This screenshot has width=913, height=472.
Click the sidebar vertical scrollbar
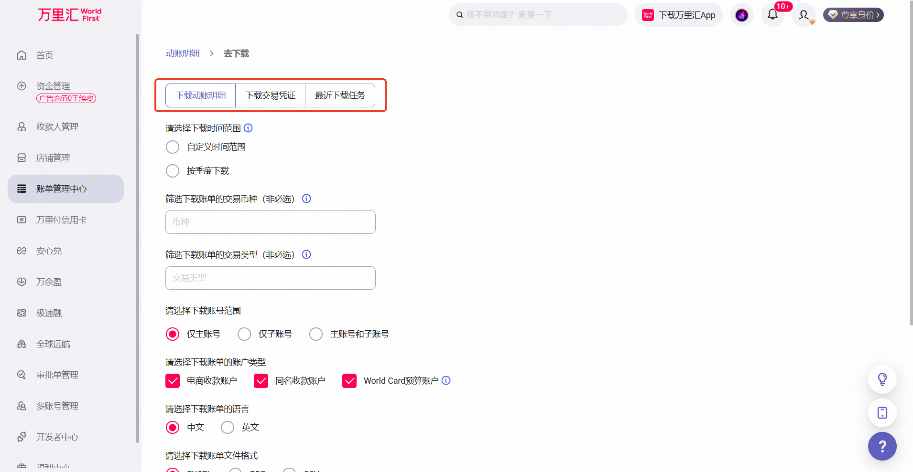tap(138, 239)
